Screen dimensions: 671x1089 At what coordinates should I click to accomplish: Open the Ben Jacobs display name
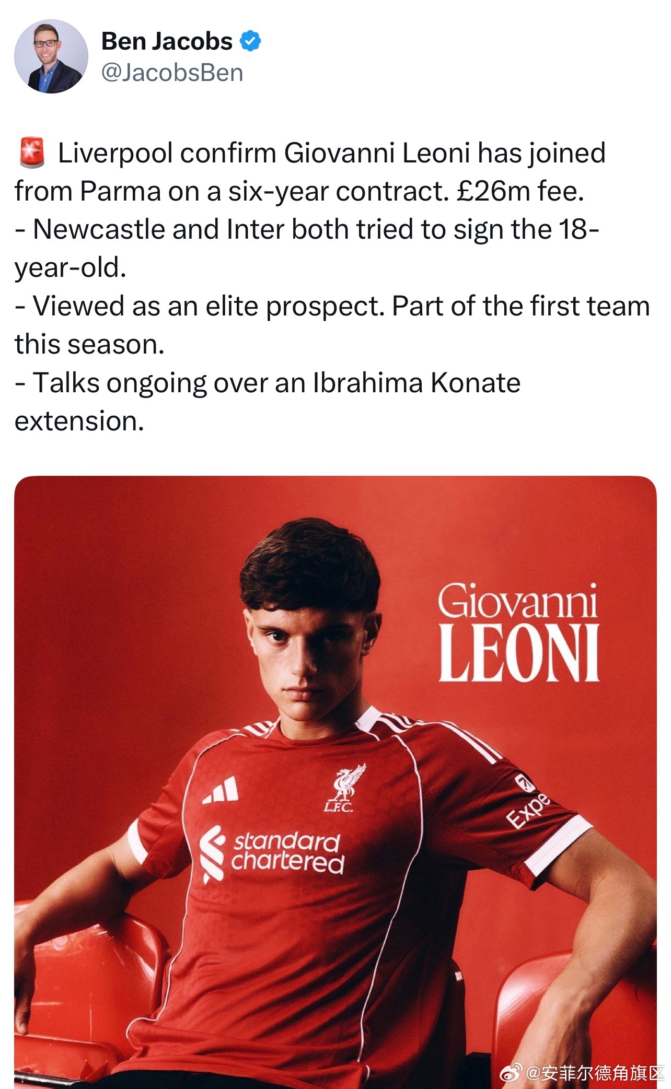tap(167, 41)
